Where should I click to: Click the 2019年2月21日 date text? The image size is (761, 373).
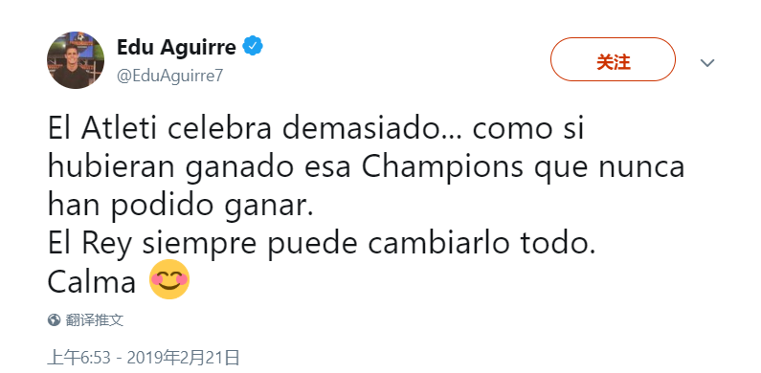183,358
